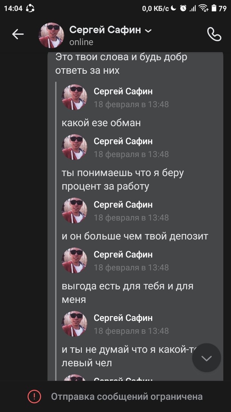Tap timestamp above "и он больше" message
The height and width of the screenshot is (412, 231).
(x=131, y=217)
